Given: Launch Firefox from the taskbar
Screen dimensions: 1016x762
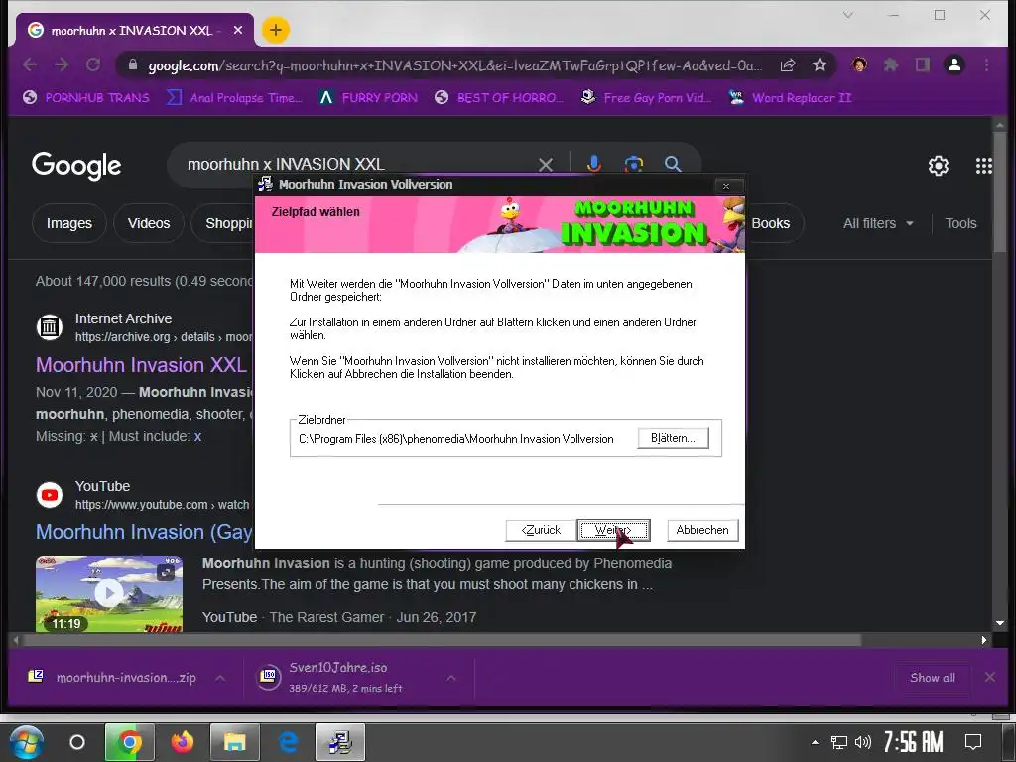Looking at the screenshot, I should pos(183,742).
